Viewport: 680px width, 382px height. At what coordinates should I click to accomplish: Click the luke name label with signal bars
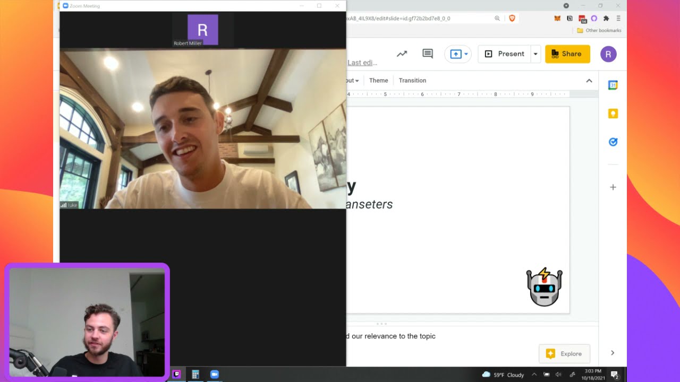69,205
